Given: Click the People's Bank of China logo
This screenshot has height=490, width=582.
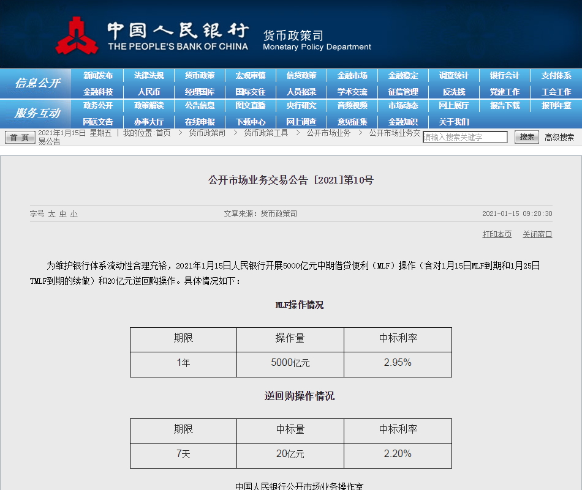Looking at the screenshot, I should pyautogui.click(x=77, y=35).
